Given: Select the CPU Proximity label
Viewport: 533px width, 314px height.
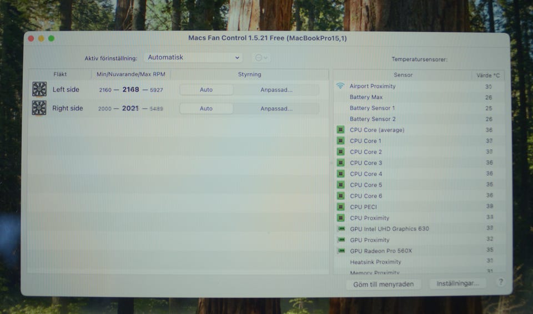Looking at the screenshot, I should point(370,218).
